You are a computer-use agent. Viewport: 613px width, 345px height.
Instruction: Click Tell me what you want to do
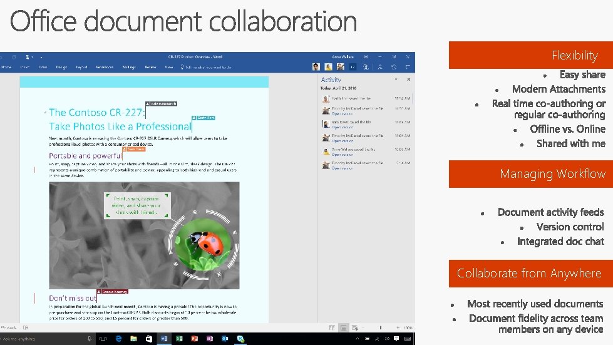206,67
